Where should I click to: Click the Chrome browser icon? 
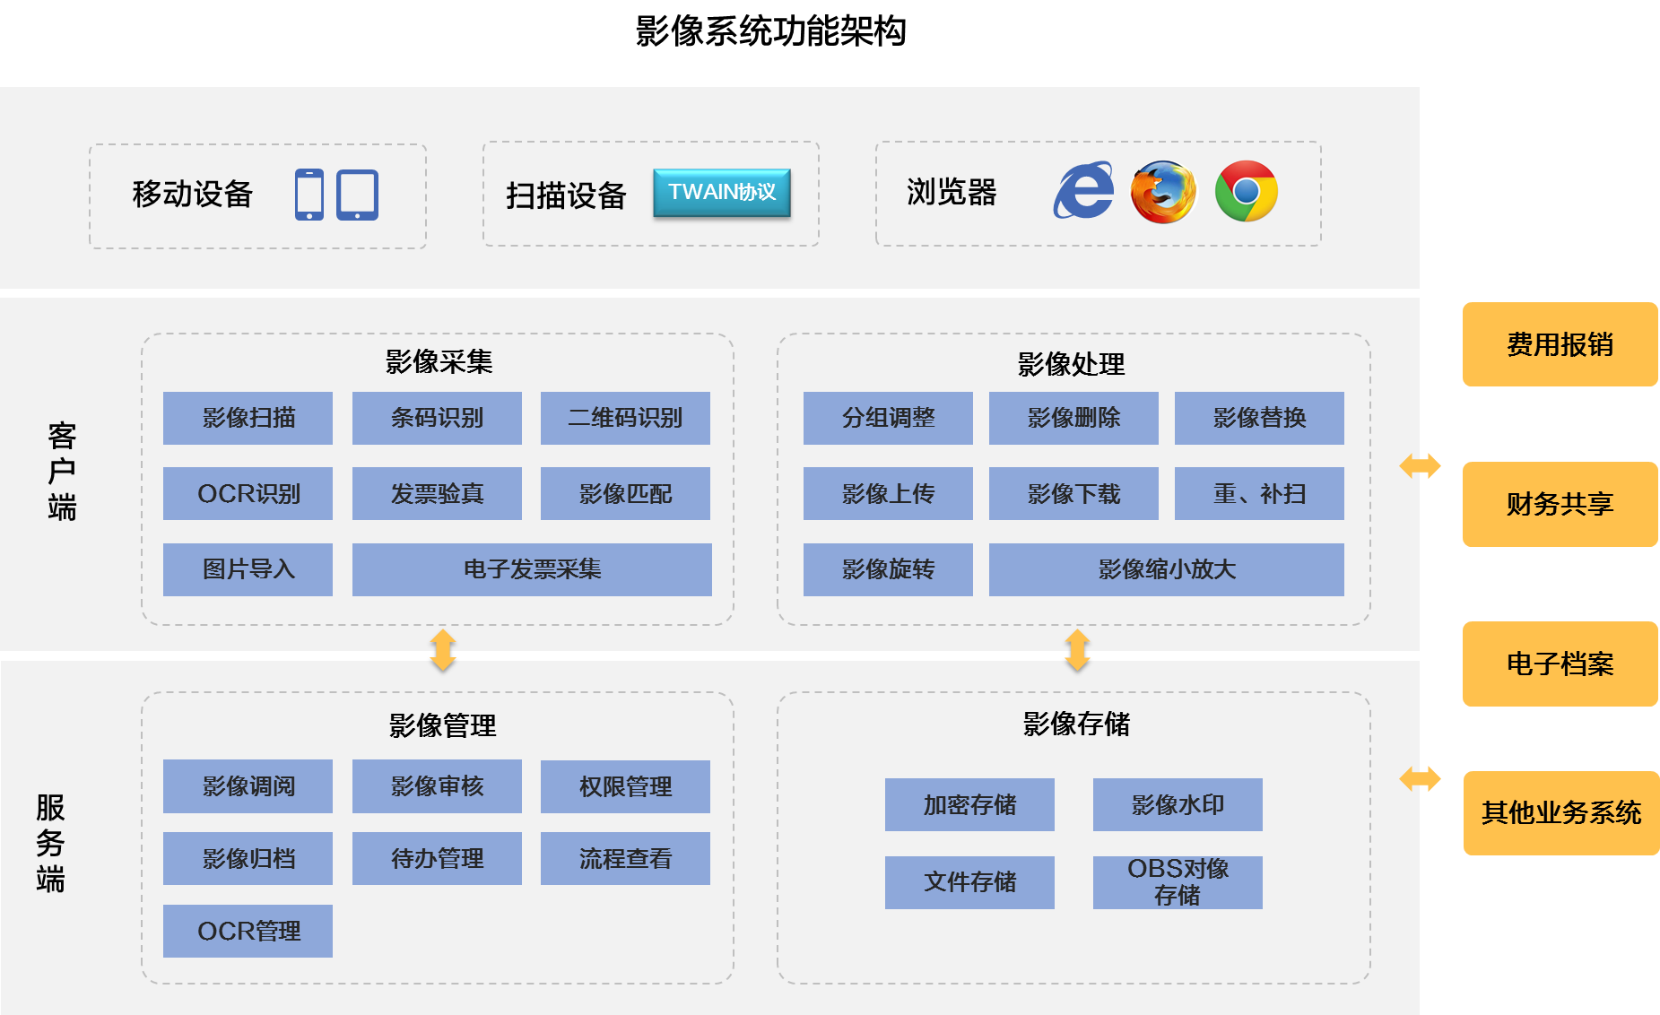pos(1246,191)
